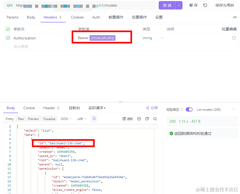Image resolution: width=240 pixels, height=194 pixels.
Task: Click the download response icon
Action: [139, 119]
